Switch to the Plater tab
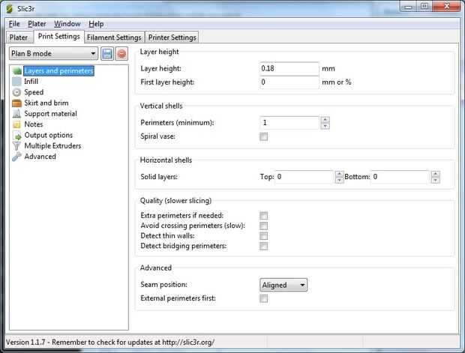 pyautogui.click(x=19, y=37)
